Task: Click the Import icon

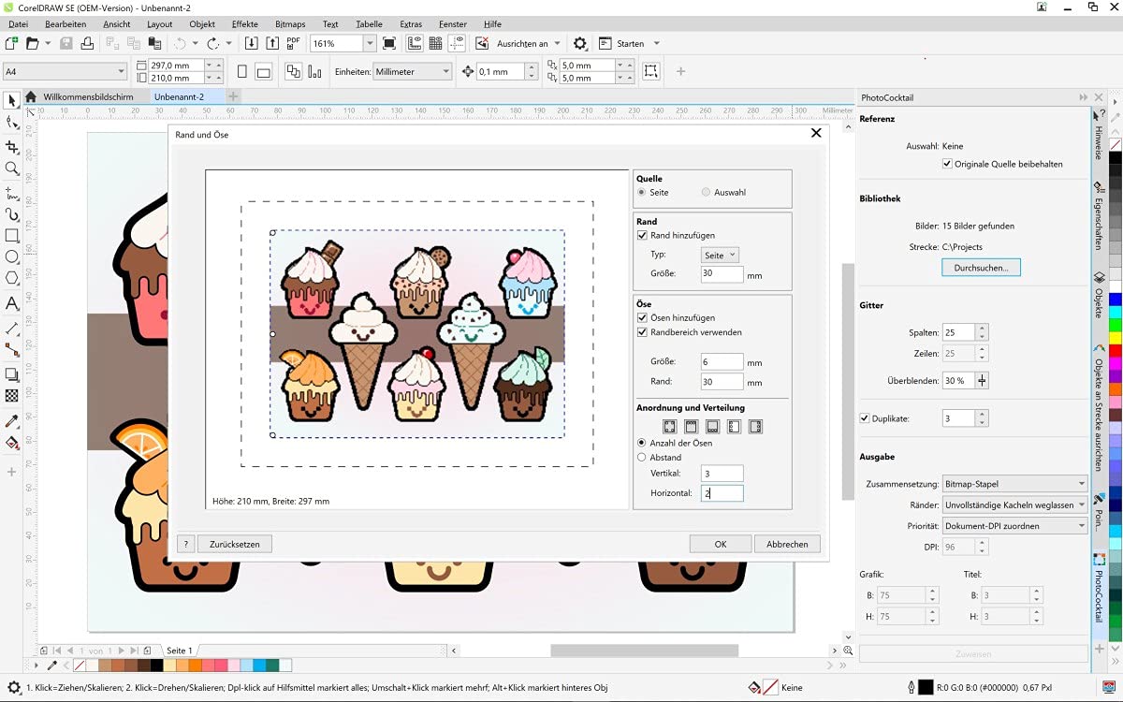Action: [251, 43]
